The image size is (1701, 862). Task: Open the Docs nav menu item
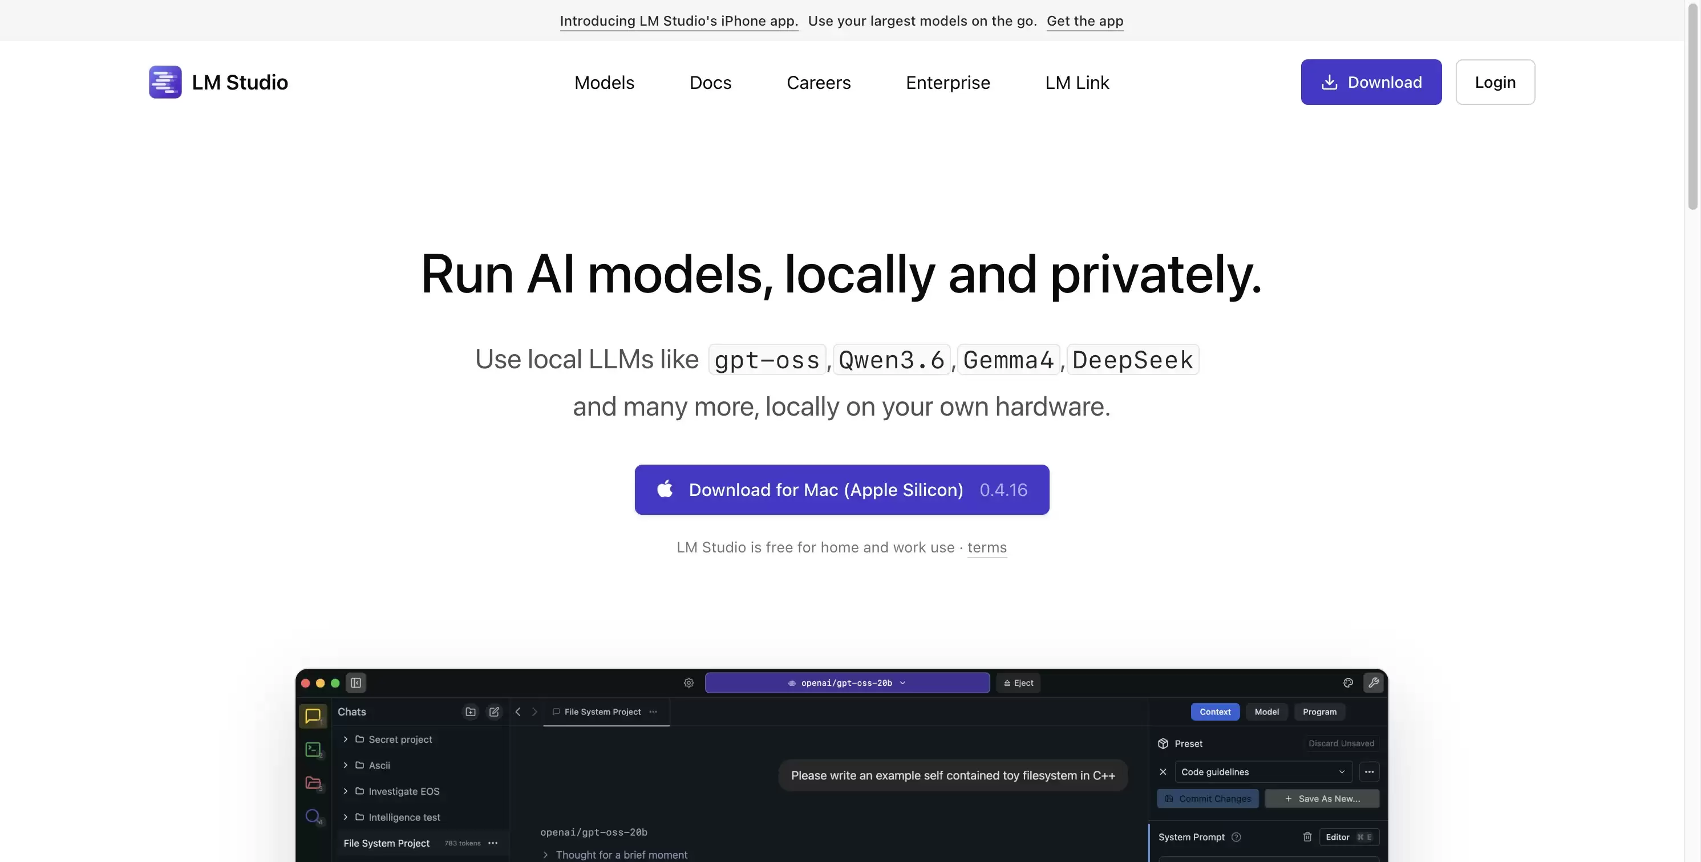point(711,83)
